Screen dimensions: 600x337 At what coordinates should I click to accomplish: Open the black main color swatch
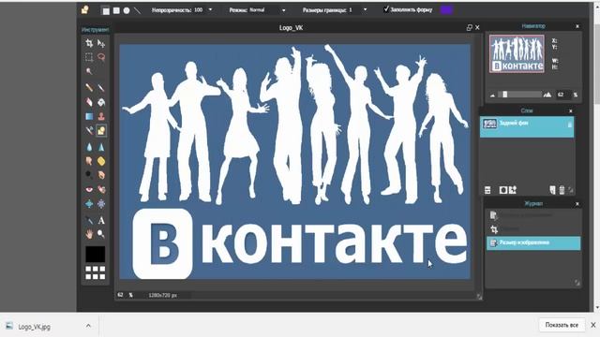95,254
